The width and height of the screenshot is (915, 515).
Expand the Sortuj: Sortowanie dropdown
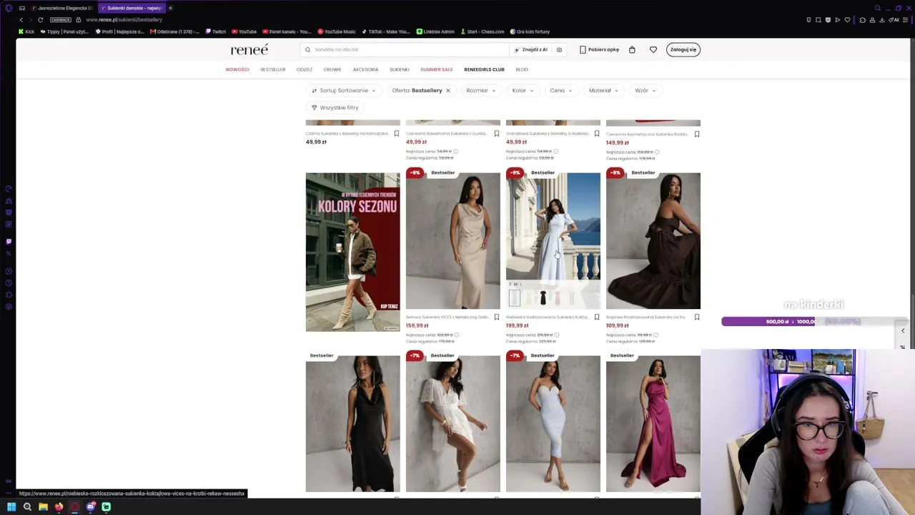[x=344, y=90]
